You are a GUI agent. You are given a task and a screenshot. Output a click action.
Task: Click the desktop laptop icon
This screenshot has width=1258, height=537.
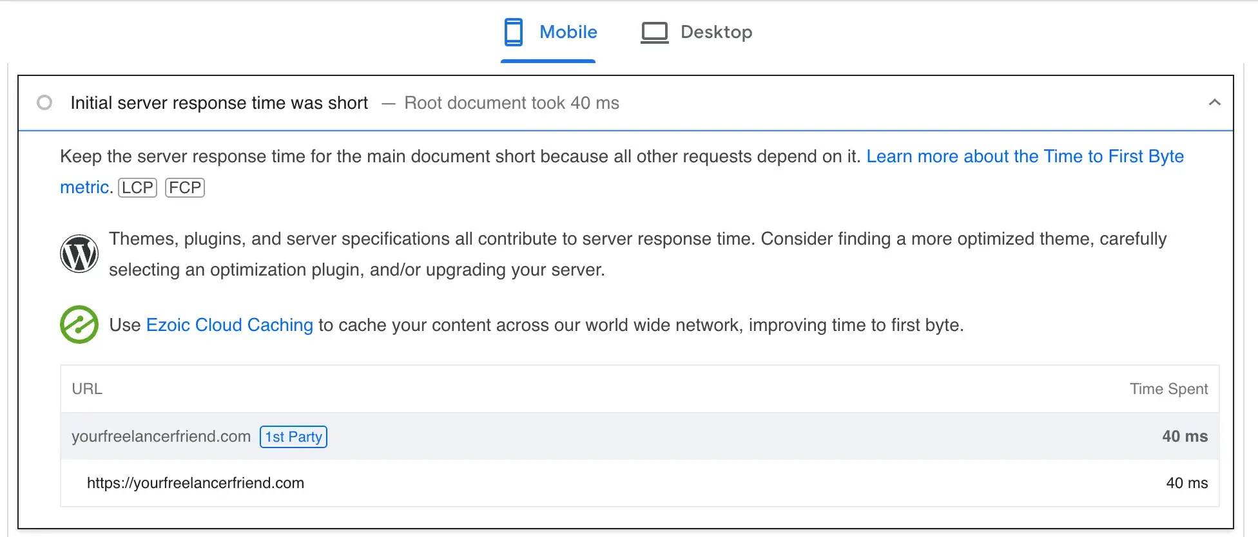tap(655, 33)
